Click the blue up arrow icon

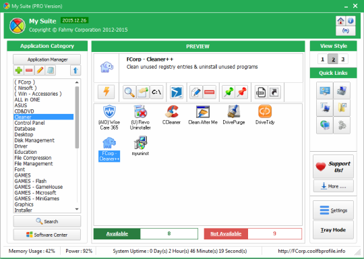[x=75, y=70]
